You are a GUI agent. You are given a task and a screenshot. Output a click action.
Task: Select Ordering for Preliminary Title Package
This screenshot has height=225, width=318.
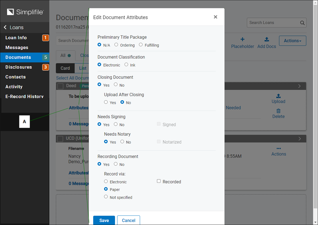(116, 45)
